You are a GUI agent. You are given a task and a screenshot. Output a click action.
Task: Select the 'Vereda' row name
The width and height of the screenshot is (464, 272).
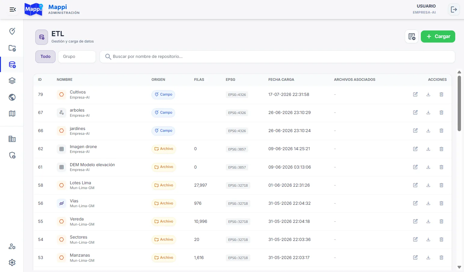tap(77, 219)
